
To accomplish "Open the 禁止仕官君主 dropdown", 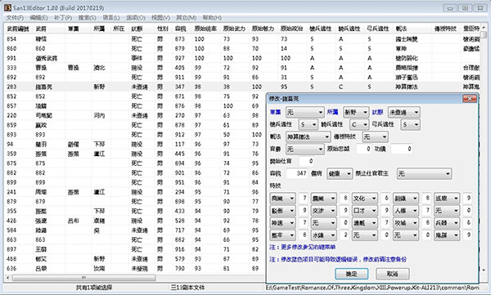I will click(424, 173).
